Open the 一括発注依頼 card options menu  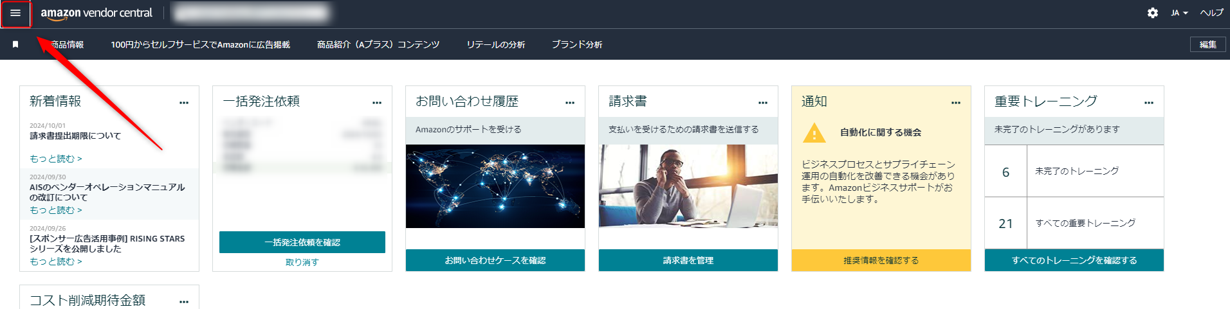[377, 103]
